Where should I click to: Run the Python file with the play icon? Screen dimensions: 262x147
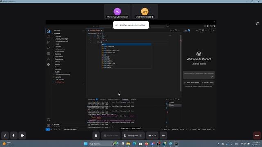(171, 30)
